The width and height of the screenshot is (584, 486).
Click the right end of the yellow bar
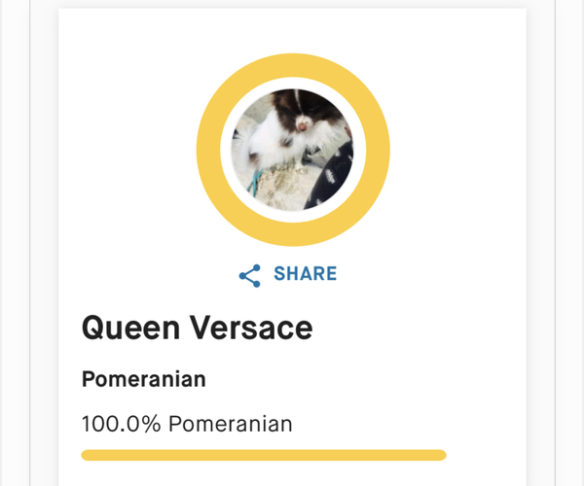click(441, 455)
